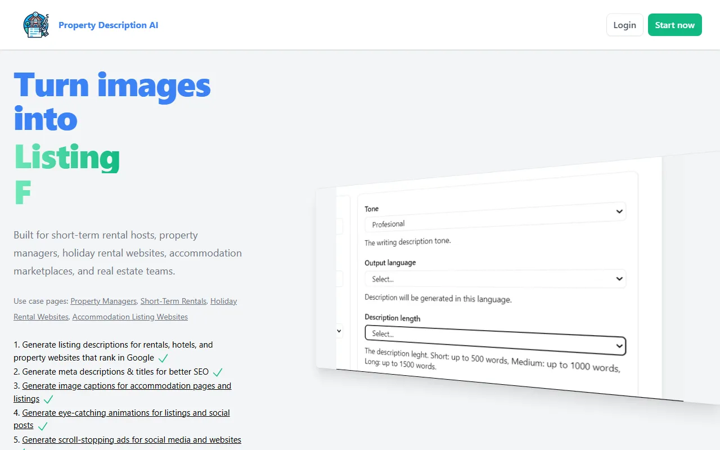This screenshot has width=720, height=450.
Task: Click the checkmark after image captions 'listings'
Action: click(48, 399)
